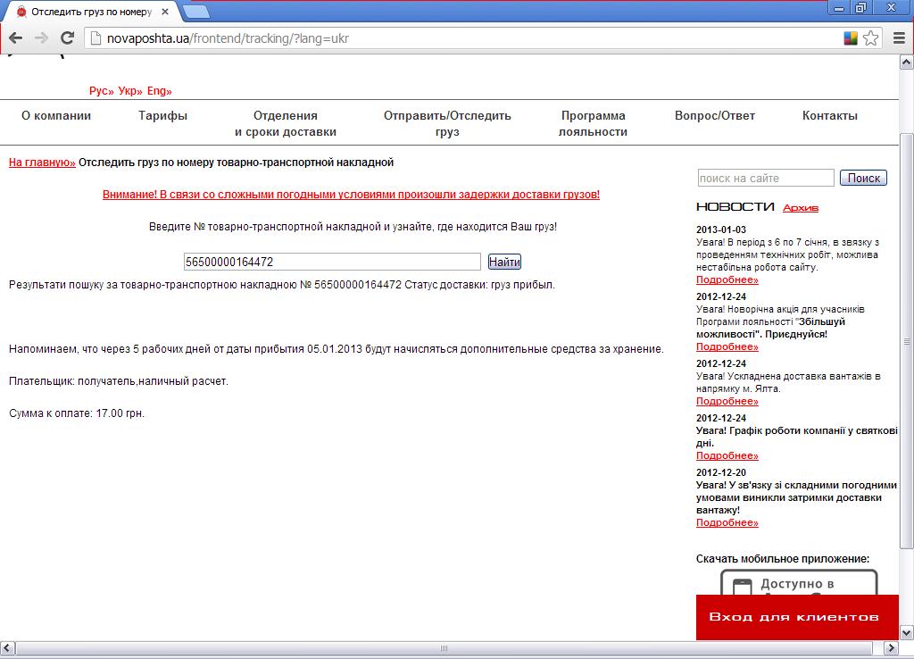Click the Плательщик: получатель,наличный расчет text
The width and height of the screenshot is (914, 659).
tap(119, 380)
